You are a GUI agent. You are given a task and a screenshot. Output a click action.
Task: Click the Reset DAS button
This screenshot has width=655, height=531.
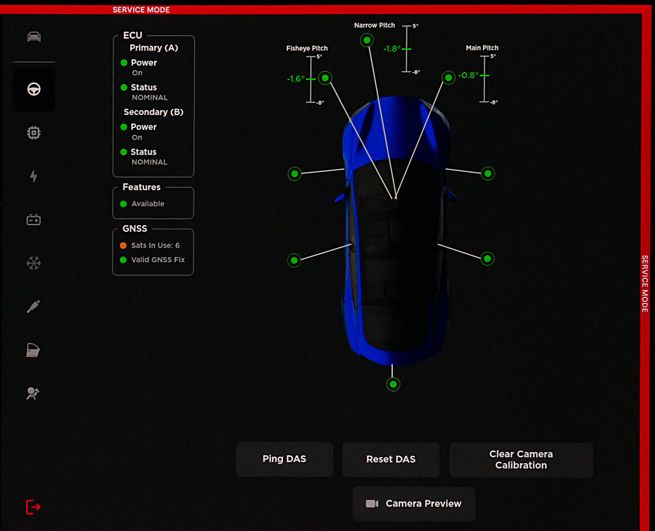click(391, 459)
